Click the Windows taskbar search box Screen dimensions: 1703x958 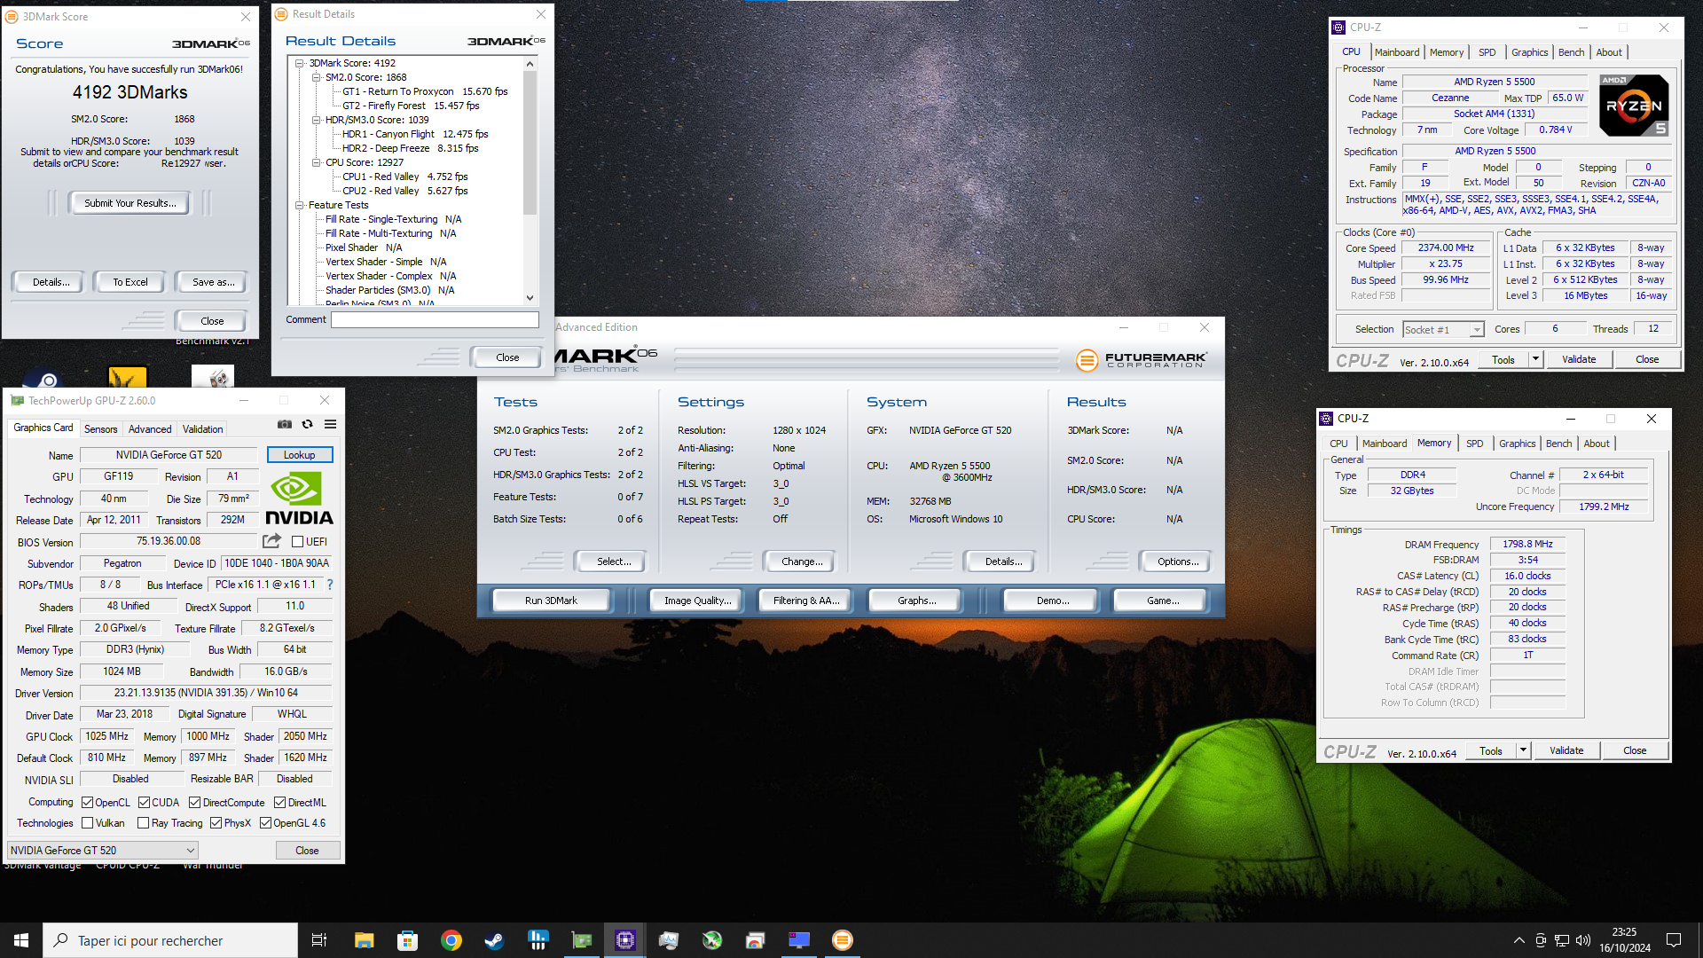170,940
